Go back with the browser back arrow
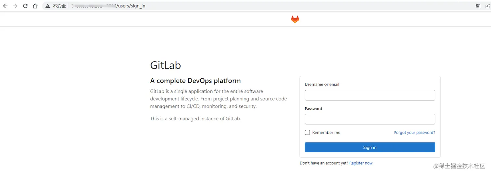The image size is (491, 175). (5, 6)
